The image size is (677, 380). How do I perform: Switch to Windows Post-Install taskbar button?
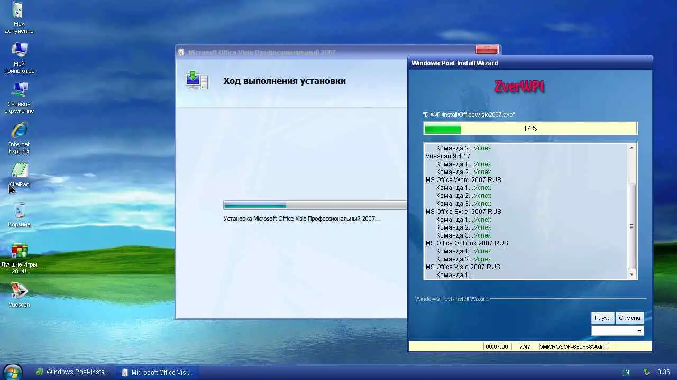[x=73, y=372]
